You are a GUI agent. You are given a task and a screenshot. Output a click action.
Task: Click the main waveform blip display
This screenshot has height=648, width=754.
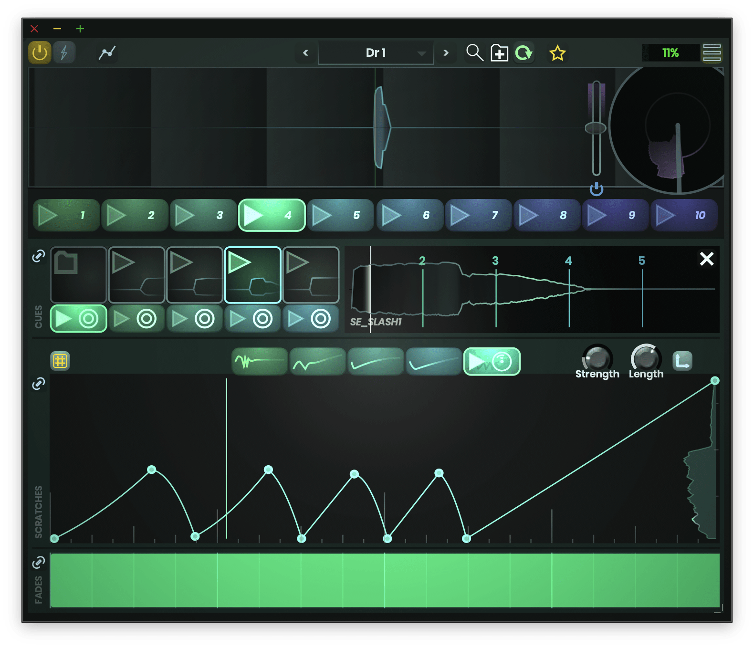click(x=383, y=127)
